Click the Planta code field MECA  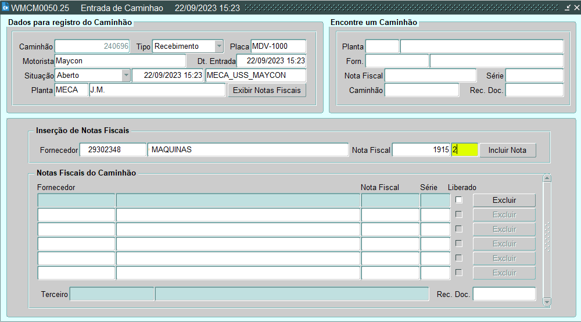(71, 90)
